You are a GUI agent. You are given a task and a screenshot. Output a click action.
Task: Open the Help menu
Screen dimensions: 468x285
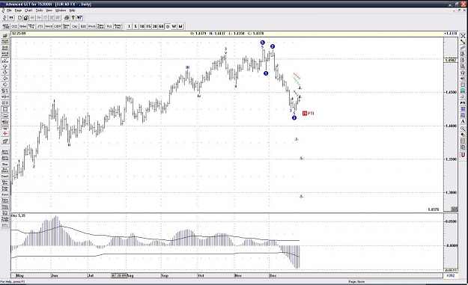(72, 10)
